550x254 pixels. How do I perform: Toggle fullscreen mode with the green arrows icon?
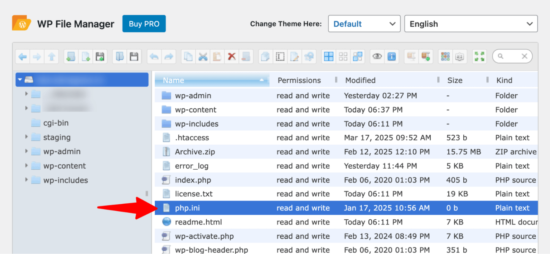point(479,56)
